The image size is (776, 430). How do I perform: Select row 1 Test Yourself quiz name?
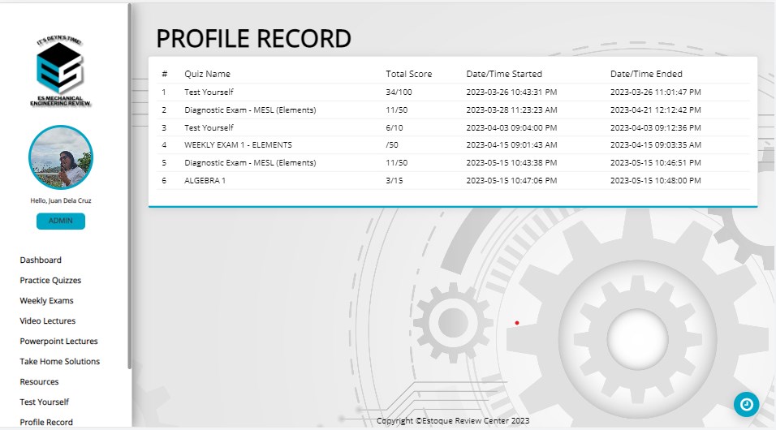[209, 92]
